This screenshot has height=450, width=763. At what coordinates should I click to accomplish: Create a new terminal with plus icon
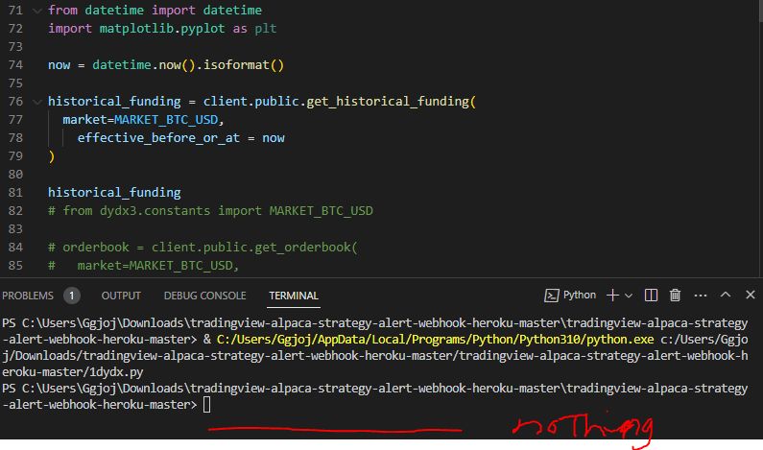[x=612, y=296]
